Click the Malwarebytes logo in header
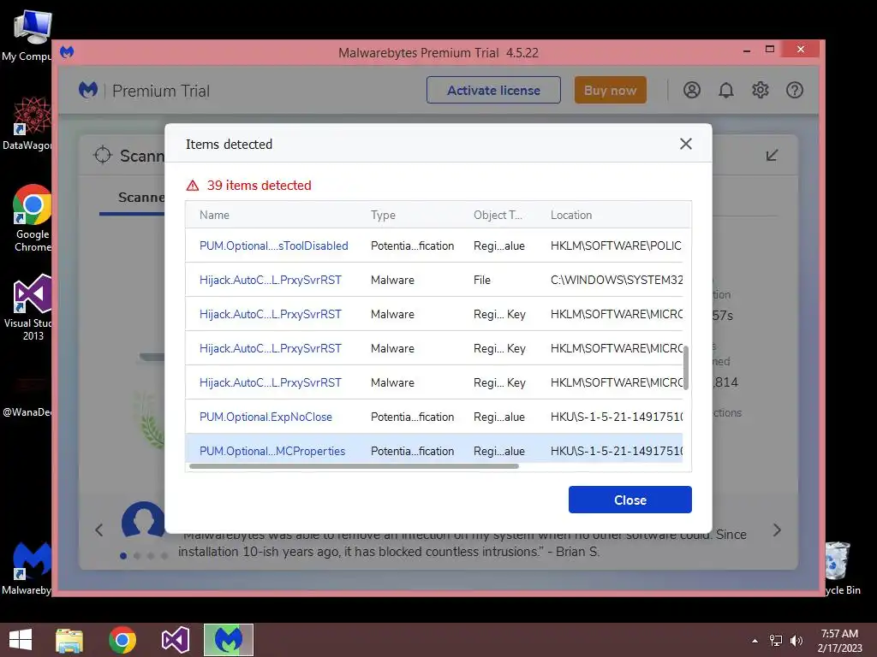The width and height of the screenshot is (877, 657). 88,90
